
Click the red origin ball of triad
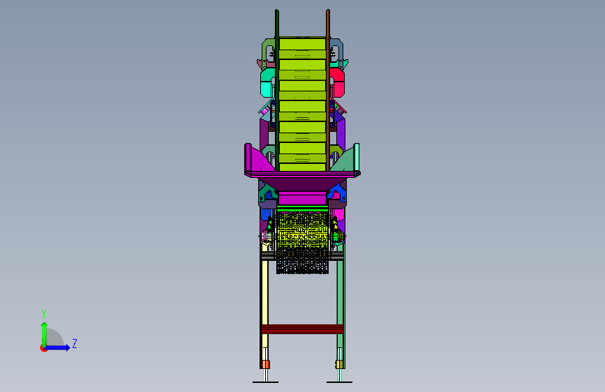coord(43,348)
